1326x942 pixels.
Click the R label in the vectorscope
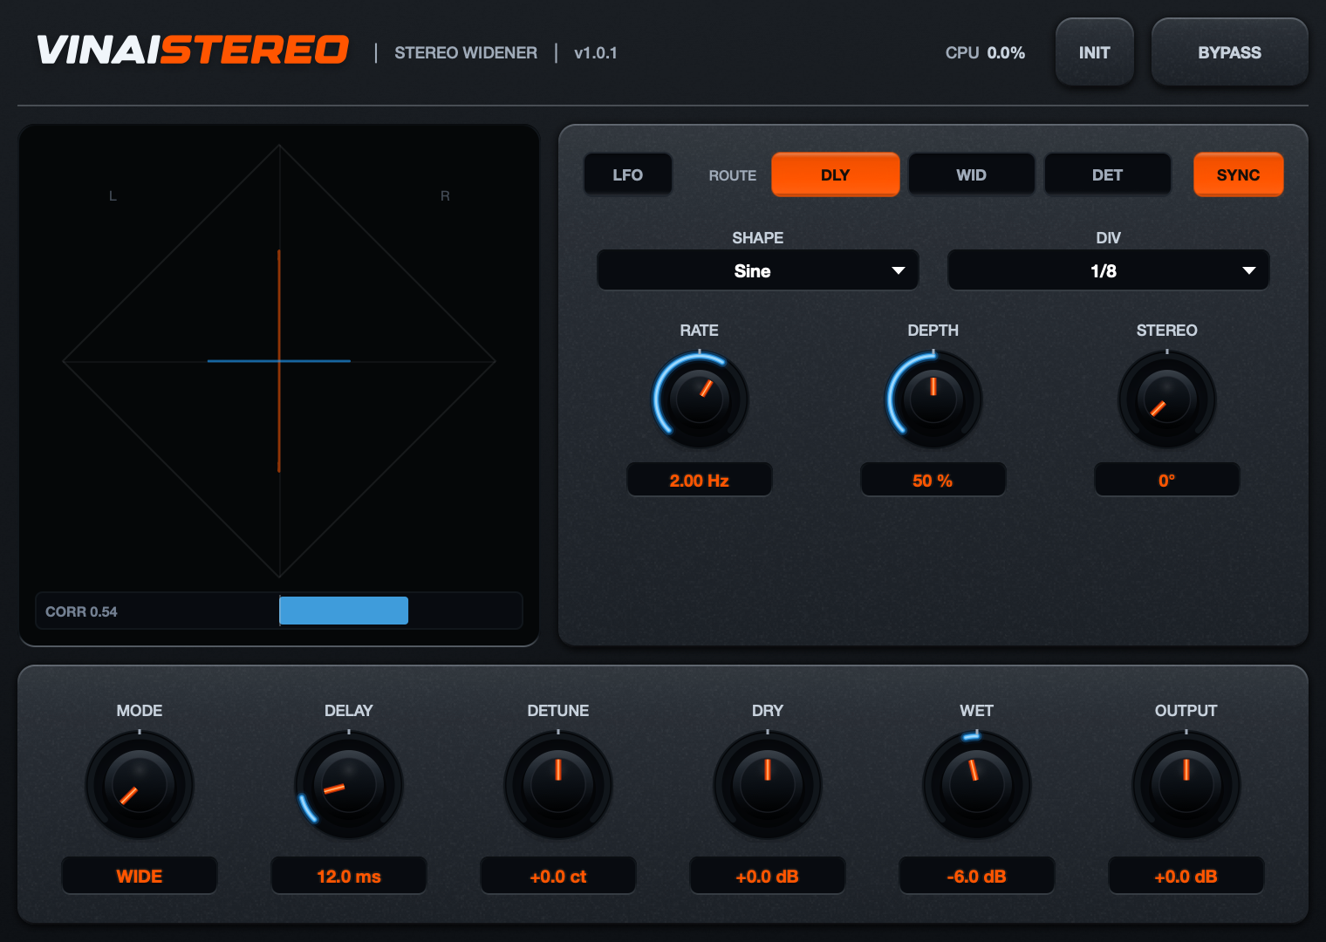pyautogui.click(x=445, y=196)
